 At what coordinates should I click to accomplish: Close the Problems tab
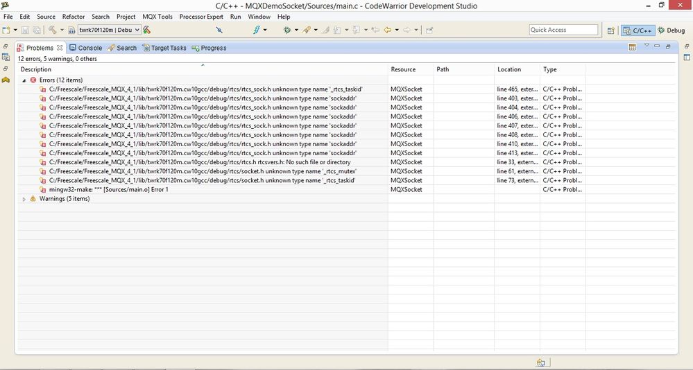pyautogui.click(x=60, y=48)
